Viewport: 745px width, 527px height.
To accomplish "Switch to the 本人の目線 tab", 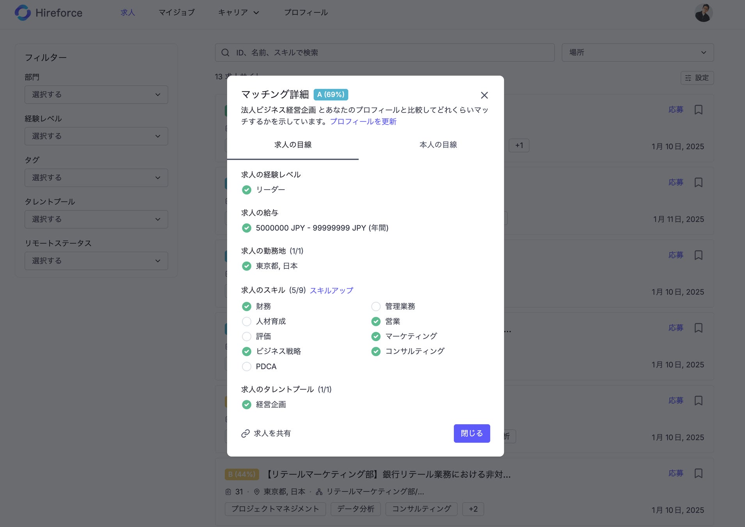I will pos(438,145).
